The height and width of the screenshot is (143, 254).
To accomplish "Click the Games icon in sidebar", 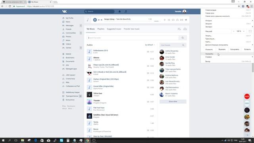I will (x=63, y=48).
